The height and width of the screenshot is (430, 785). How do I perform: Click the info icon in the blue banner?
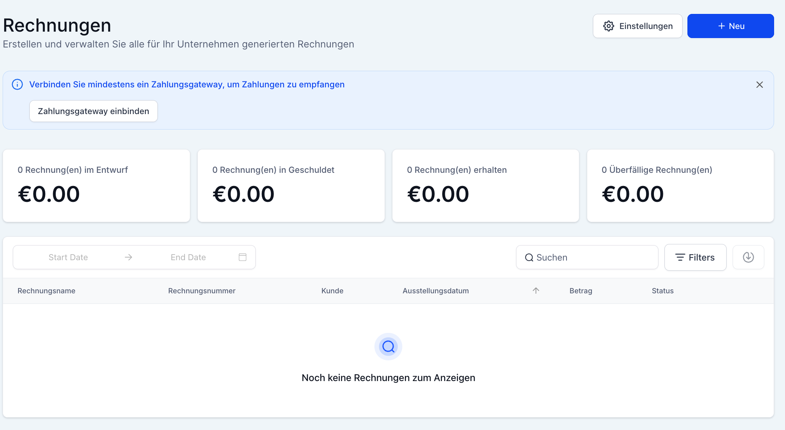[x=17, y=84]
